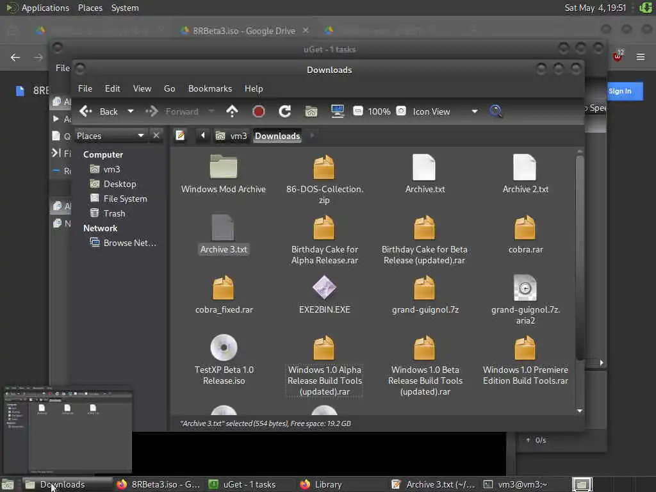Image resolution: width=656 pixels, height=492 pixels.
Task: Close the Places side pane
Action: tap(156, 136)
